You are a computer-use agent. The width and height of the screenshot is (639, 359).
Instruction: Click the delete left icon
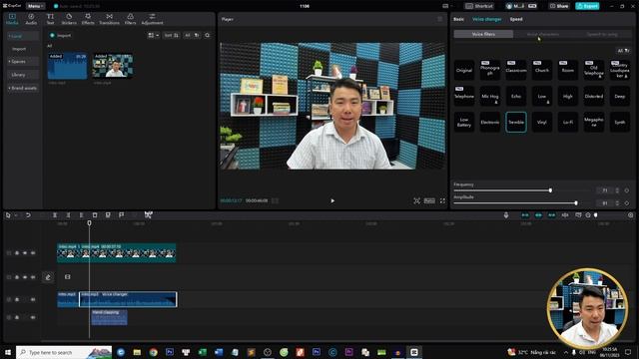click(x=68, y=215)
